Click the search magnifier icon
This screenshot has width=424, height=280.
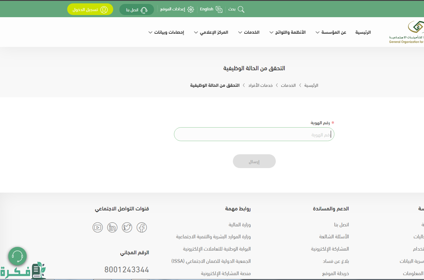click(x=241, y=10)
